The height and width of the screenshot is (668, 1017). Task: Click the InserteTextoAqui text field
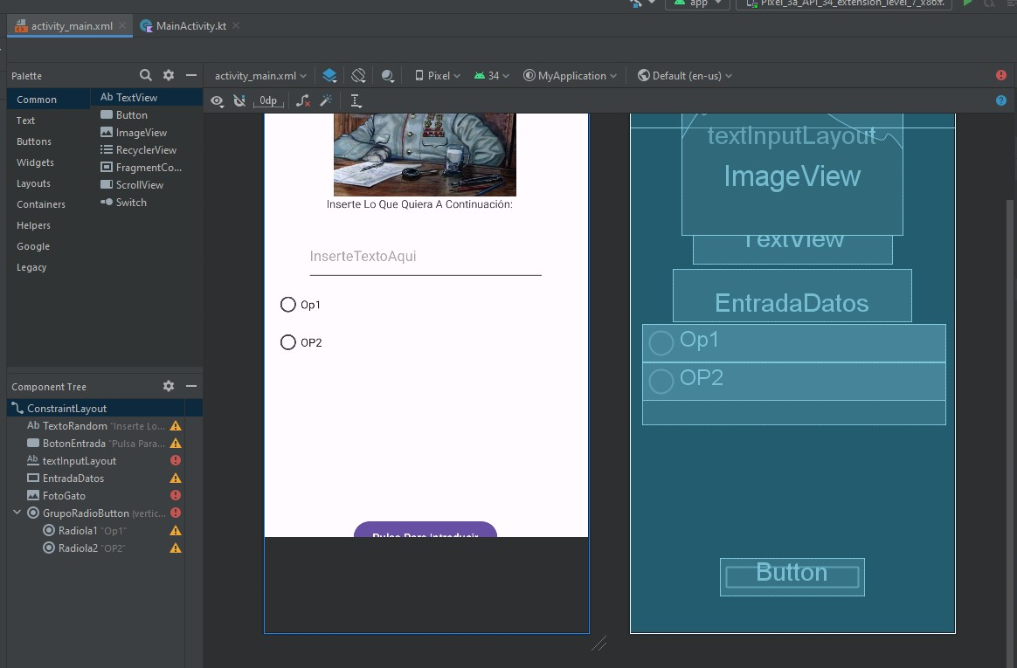[x=425, y=258]
